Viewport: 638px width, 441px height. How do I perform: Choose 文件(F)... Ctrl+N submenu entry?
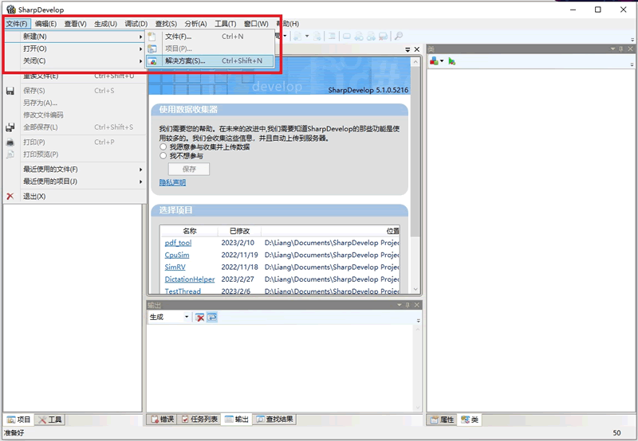coord(210,37)
